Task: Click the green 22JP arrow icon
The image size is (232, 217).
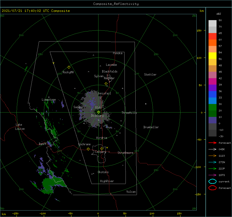Action: [212, 168]
